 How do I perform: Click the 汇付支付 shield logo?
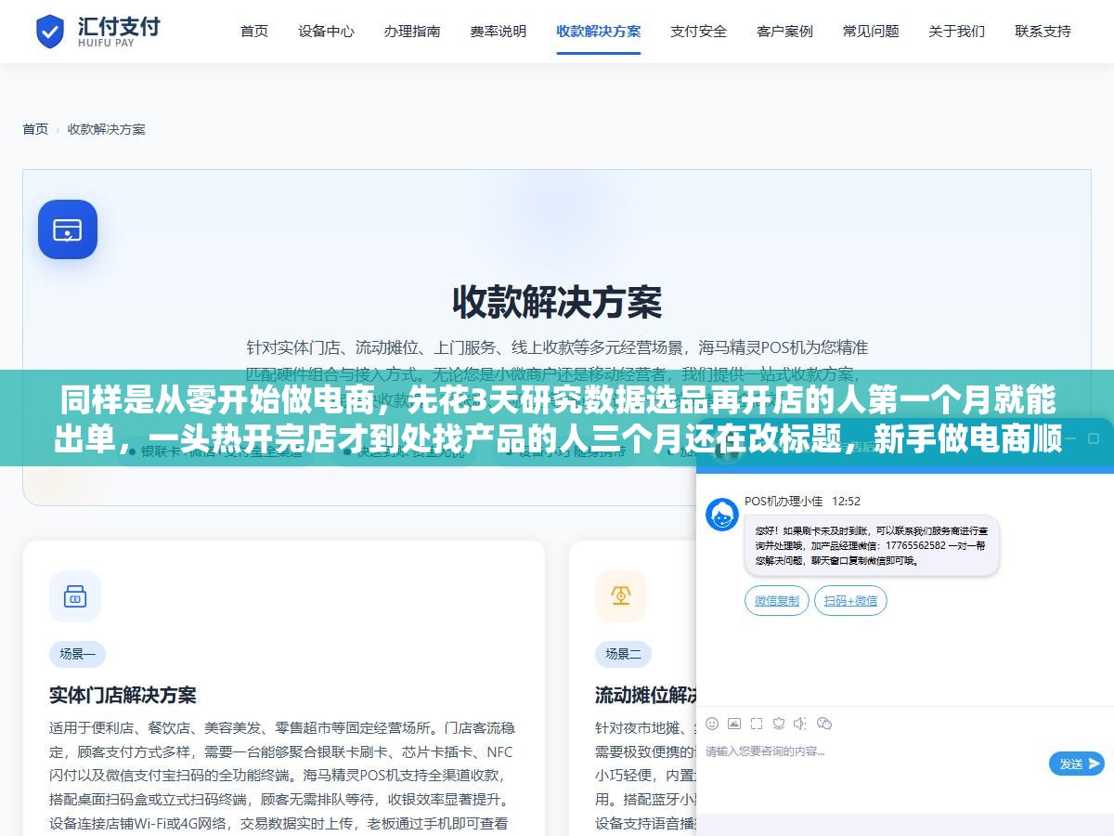coord(50,31)
